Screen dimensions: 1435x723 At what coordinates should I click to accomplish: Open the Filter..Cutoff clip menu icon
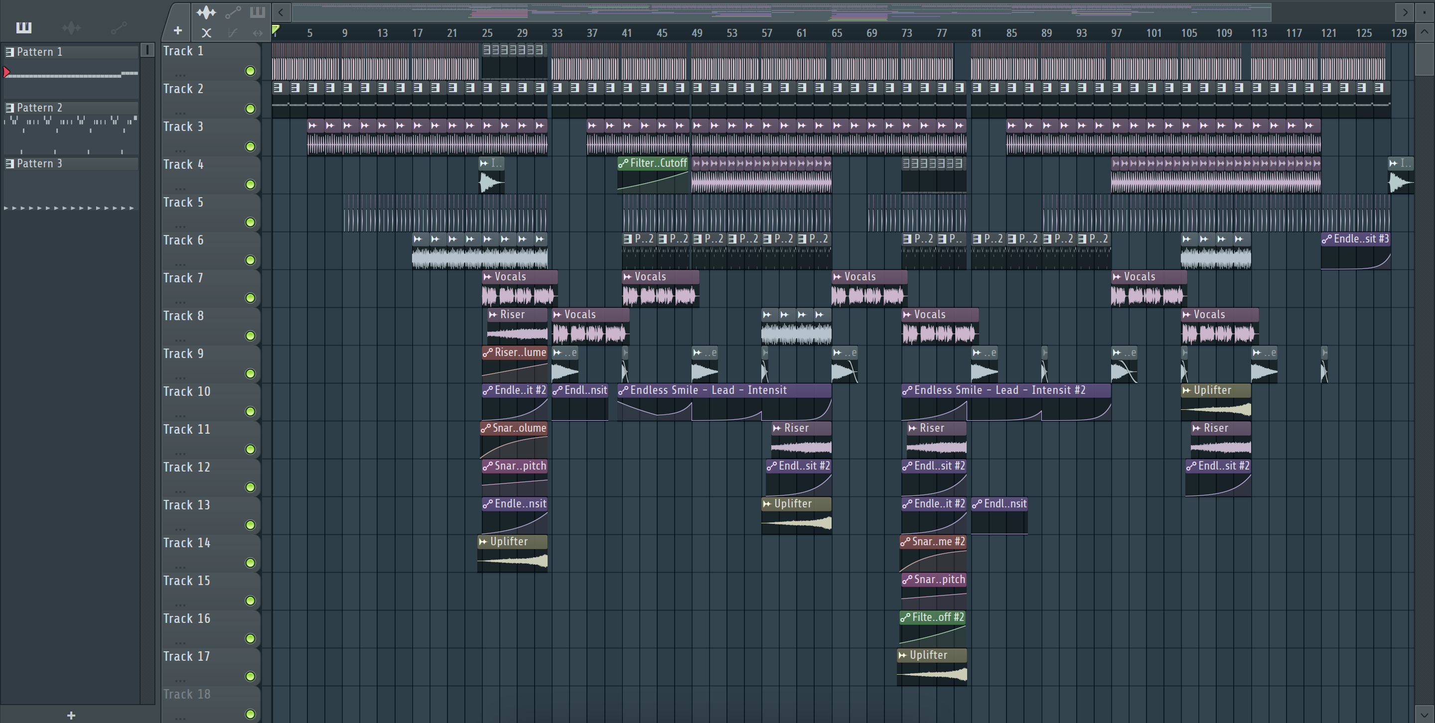tap(623, 164)
